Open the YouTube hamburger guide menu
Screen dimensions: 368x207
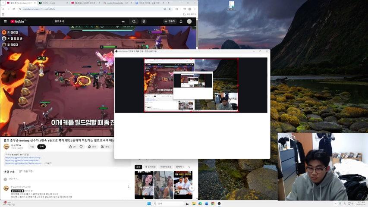(x=5, y=21)
